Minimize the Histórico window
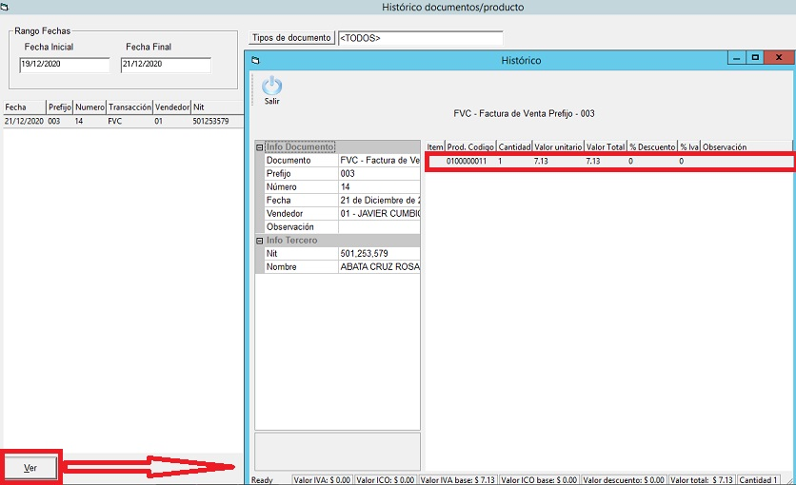The width and height of the screenshot is (796, 485). coord(735,58)
